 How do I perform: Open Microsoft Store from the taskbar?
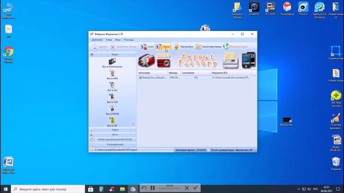[90, 189]
